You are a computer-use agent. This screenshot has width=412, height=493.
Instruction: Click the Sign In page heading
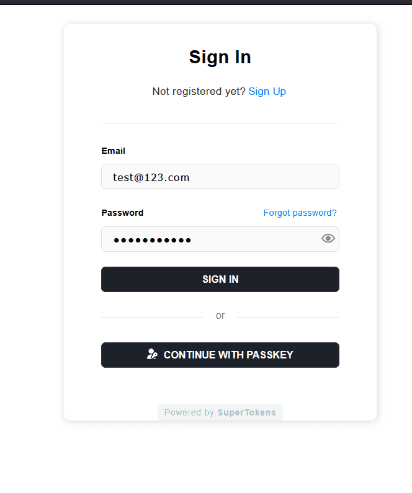click(220, 57)
